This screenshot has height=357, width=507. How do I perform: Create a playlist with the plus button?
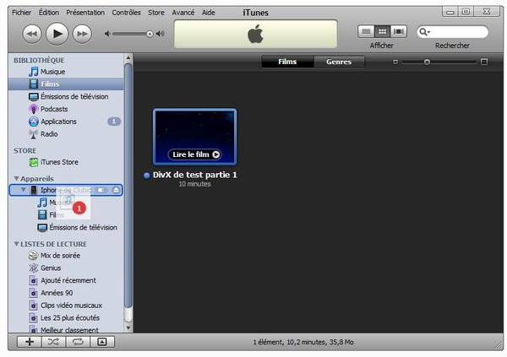point(30,342)
